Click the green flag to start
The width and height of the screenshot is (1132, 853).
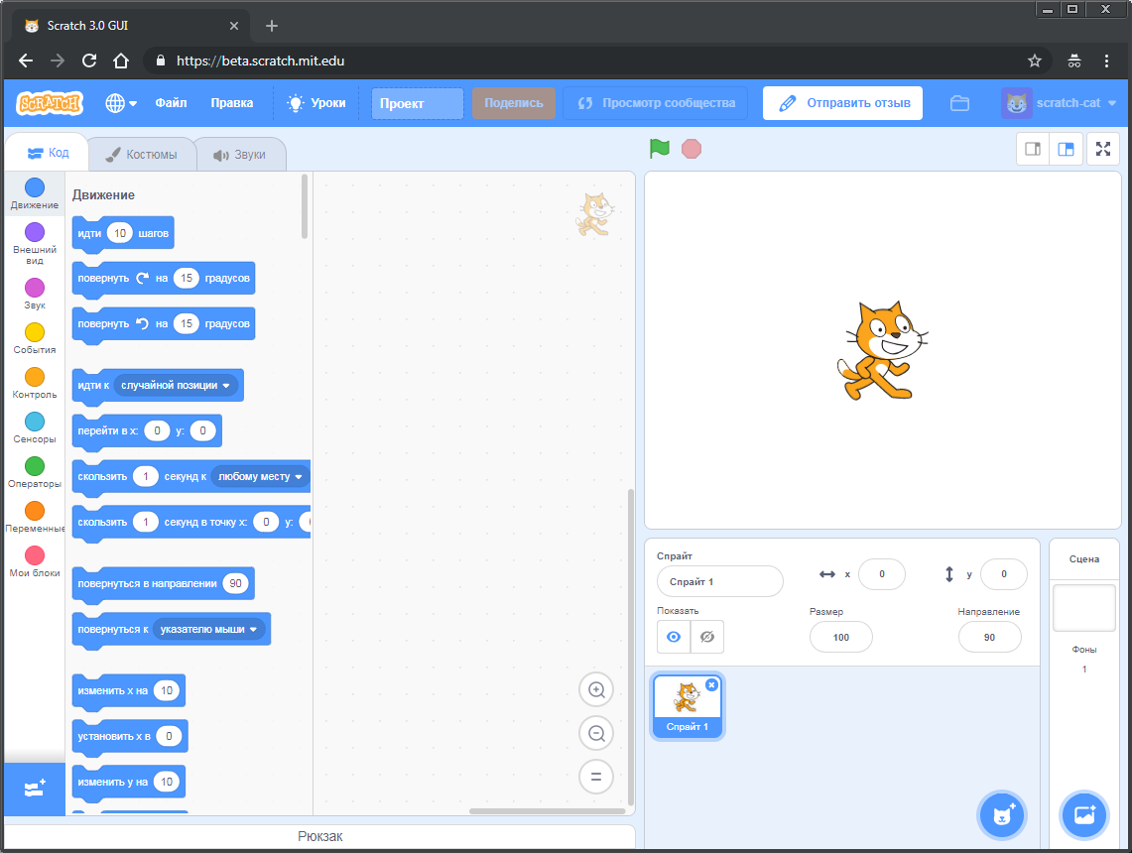pyautogui.click(x=659, y=149)
